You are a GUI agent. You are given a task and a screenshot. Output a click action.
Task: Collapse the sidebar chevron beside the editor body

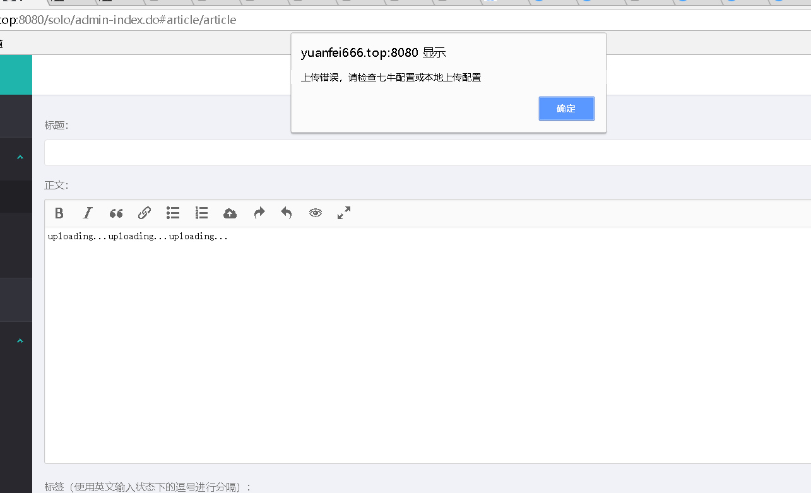20,341
